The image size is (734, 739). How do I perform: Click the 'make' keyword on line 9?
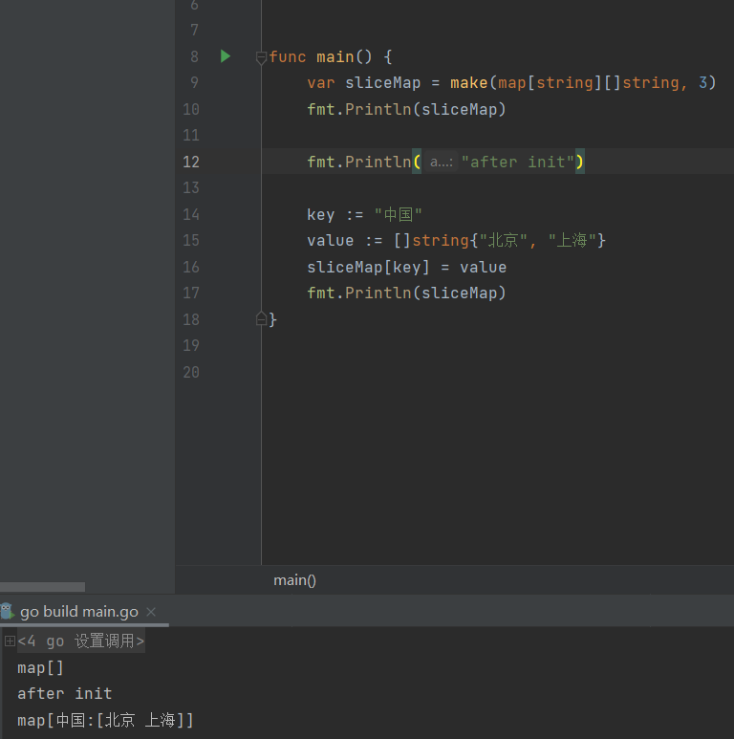click(468, 83)
